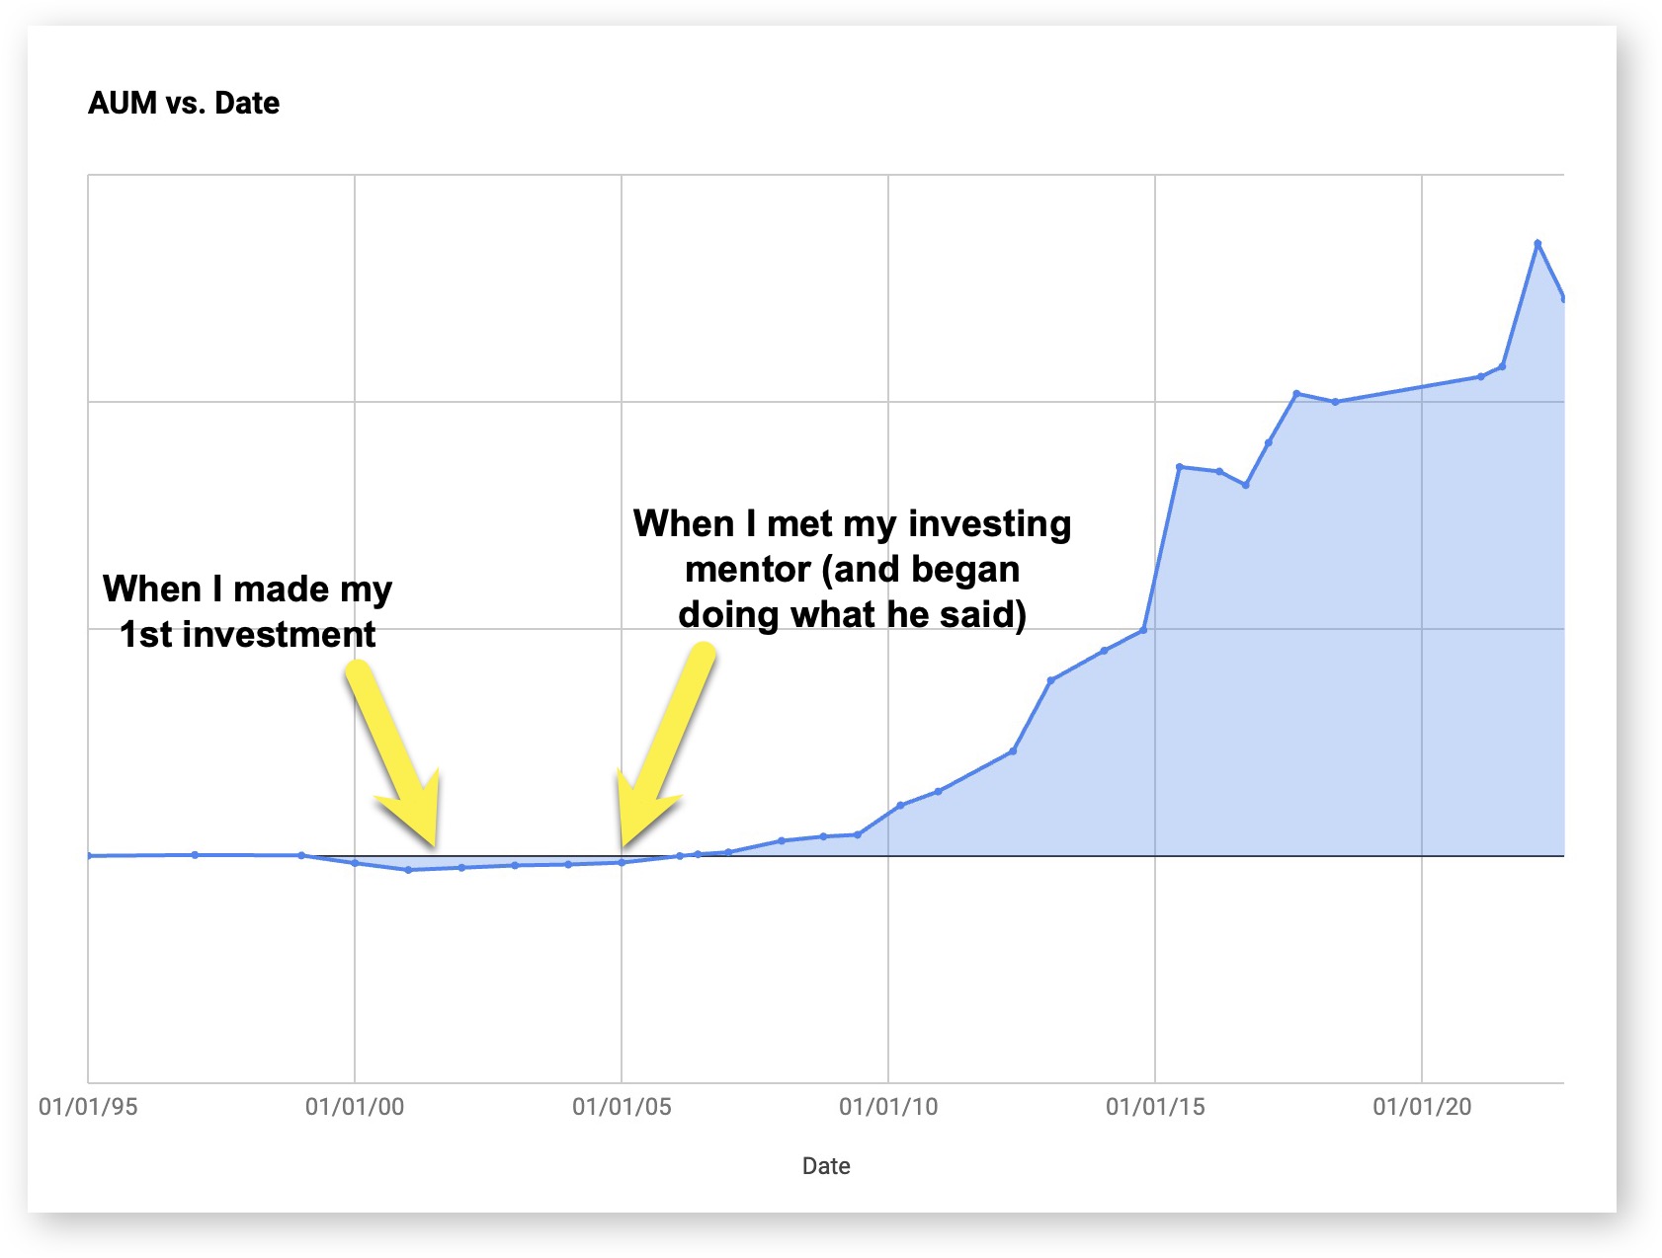
Task: Click the Date axis title
Action: pos(826,1166)
